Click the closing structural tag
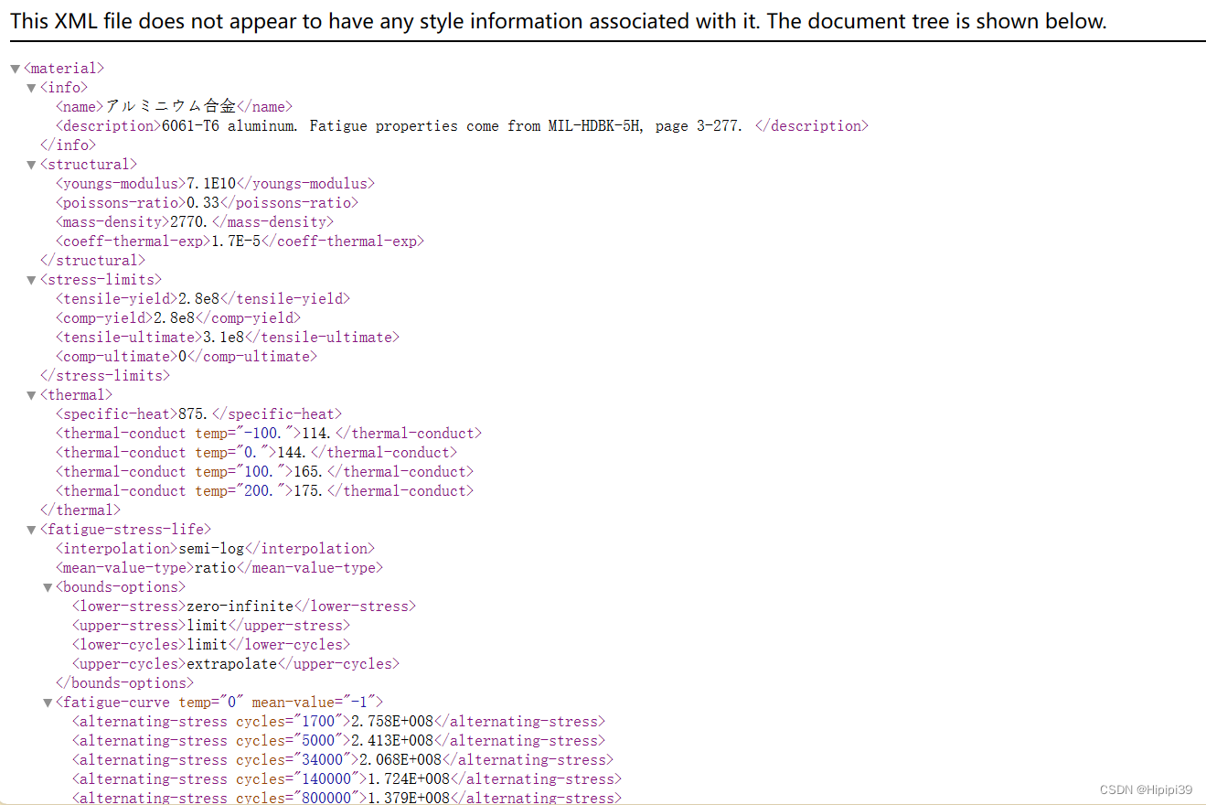Image resolution: width=1206 pixels, height=805 pixels. click(92, 261)
